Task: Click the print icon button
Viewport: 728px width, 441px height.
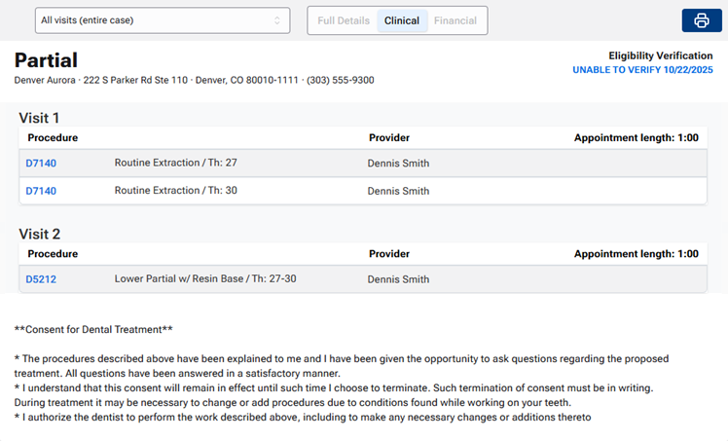Action: coord(701,20)
